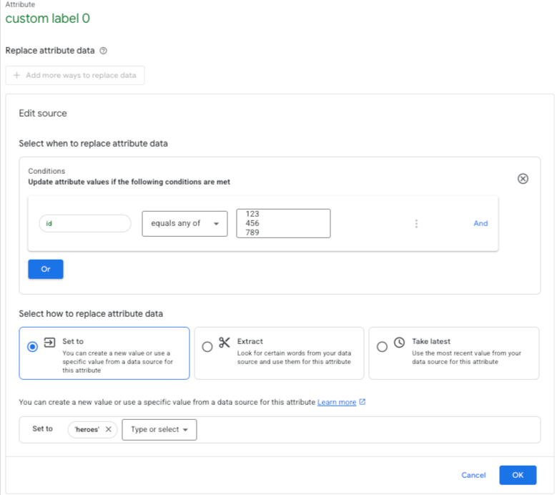Confirm with the OK button
Image resolution: width=557 pixels, height=495 pixels.
[518, 475]
